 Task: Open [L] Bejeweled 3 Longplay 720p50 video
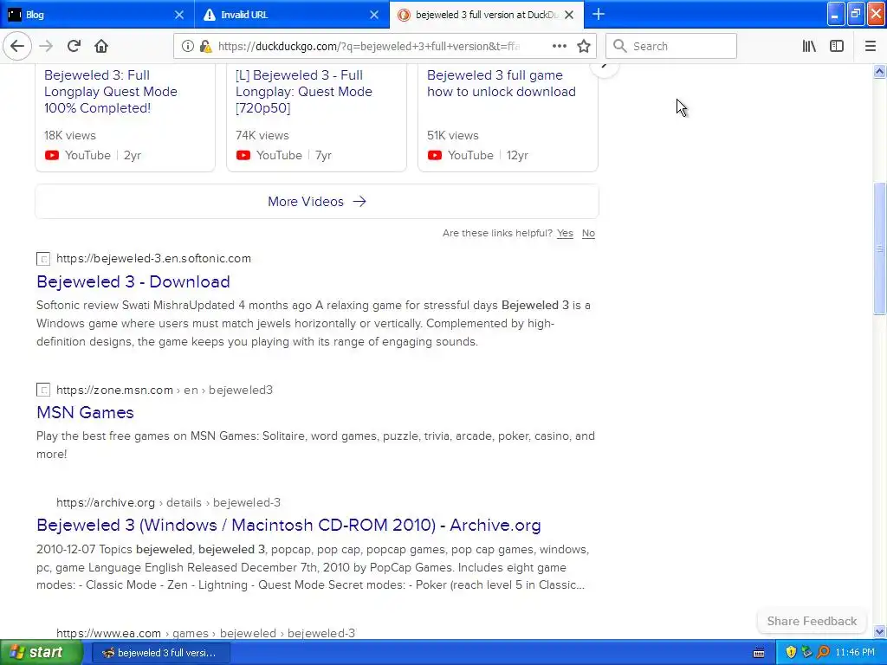click(304, 92)
